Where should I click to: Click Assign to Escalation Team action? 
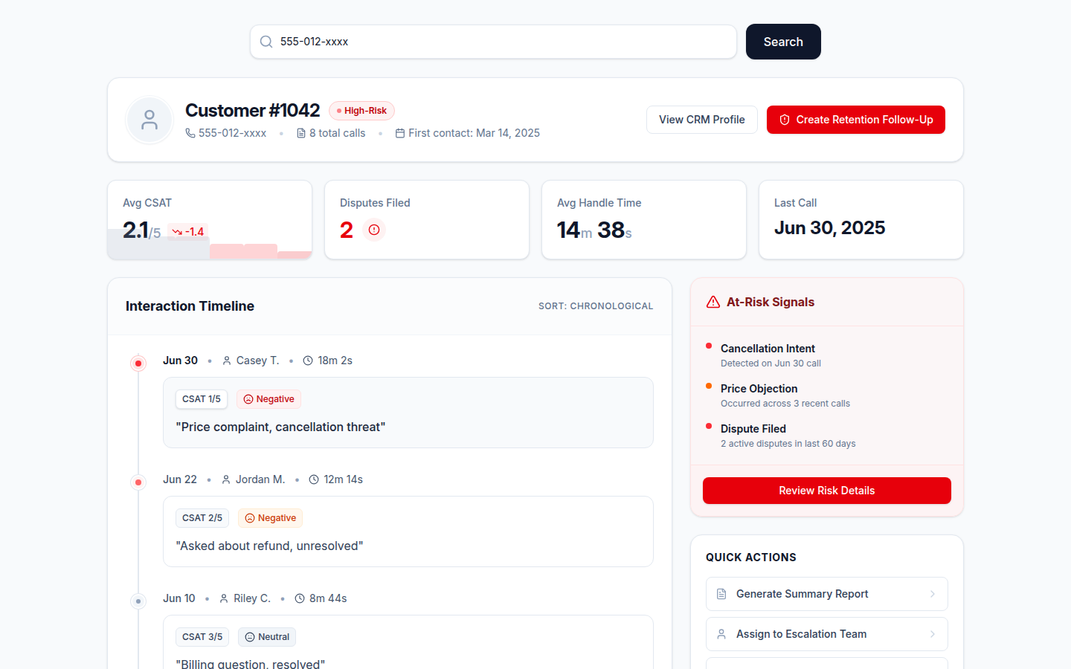coord(827,634)
